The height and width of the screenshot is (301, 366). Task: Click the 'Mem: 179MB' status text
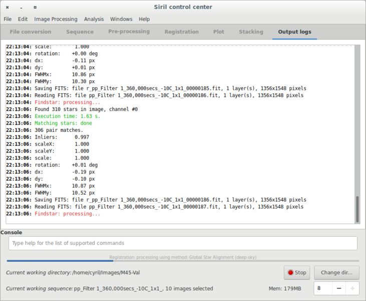[x=285, y=288]
